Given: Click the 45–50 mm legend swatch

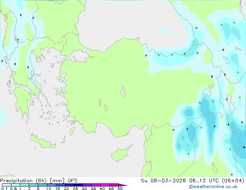Looking at the screenshot, I should (x=114, y=185).
